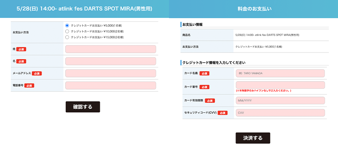Viewport: 338px width, 149px height.
Task: Select the ¥10,000 two-person payment option
Action: pyautogui.click(x=67, y=31)
